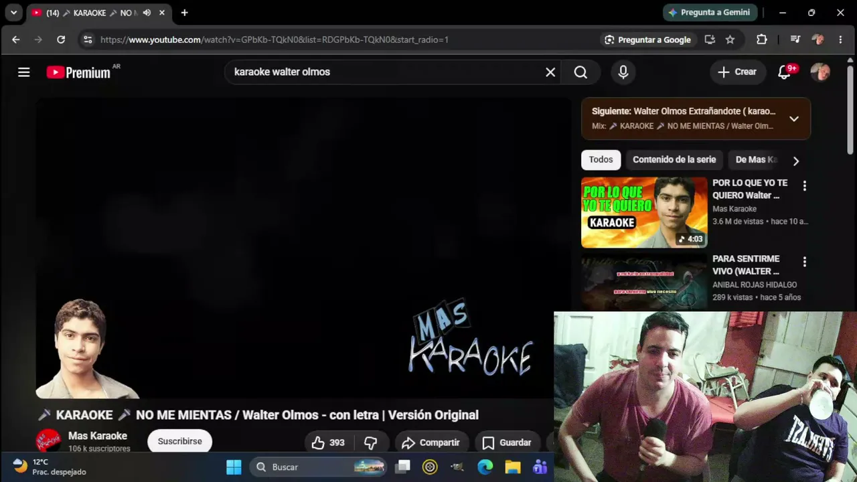Click the taskbar Buscar search box
857x482 pixels.
pyautogui.click(x=319, y=467)
